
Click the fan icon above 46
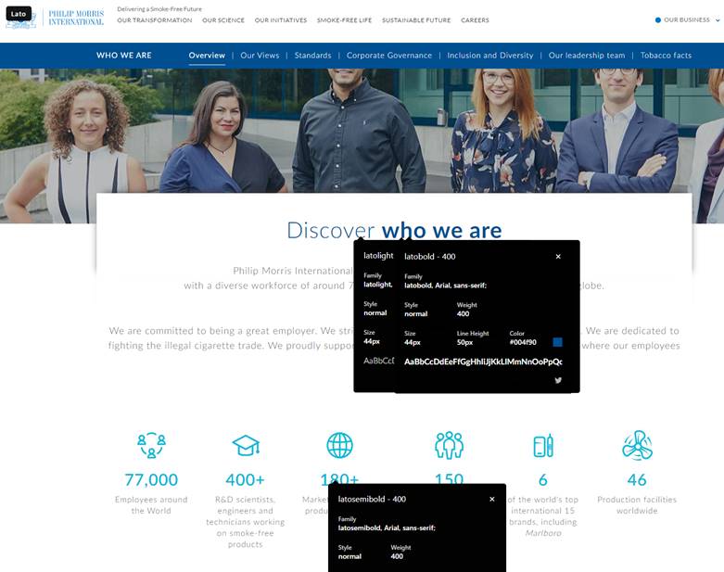click(x=637, y=446)
